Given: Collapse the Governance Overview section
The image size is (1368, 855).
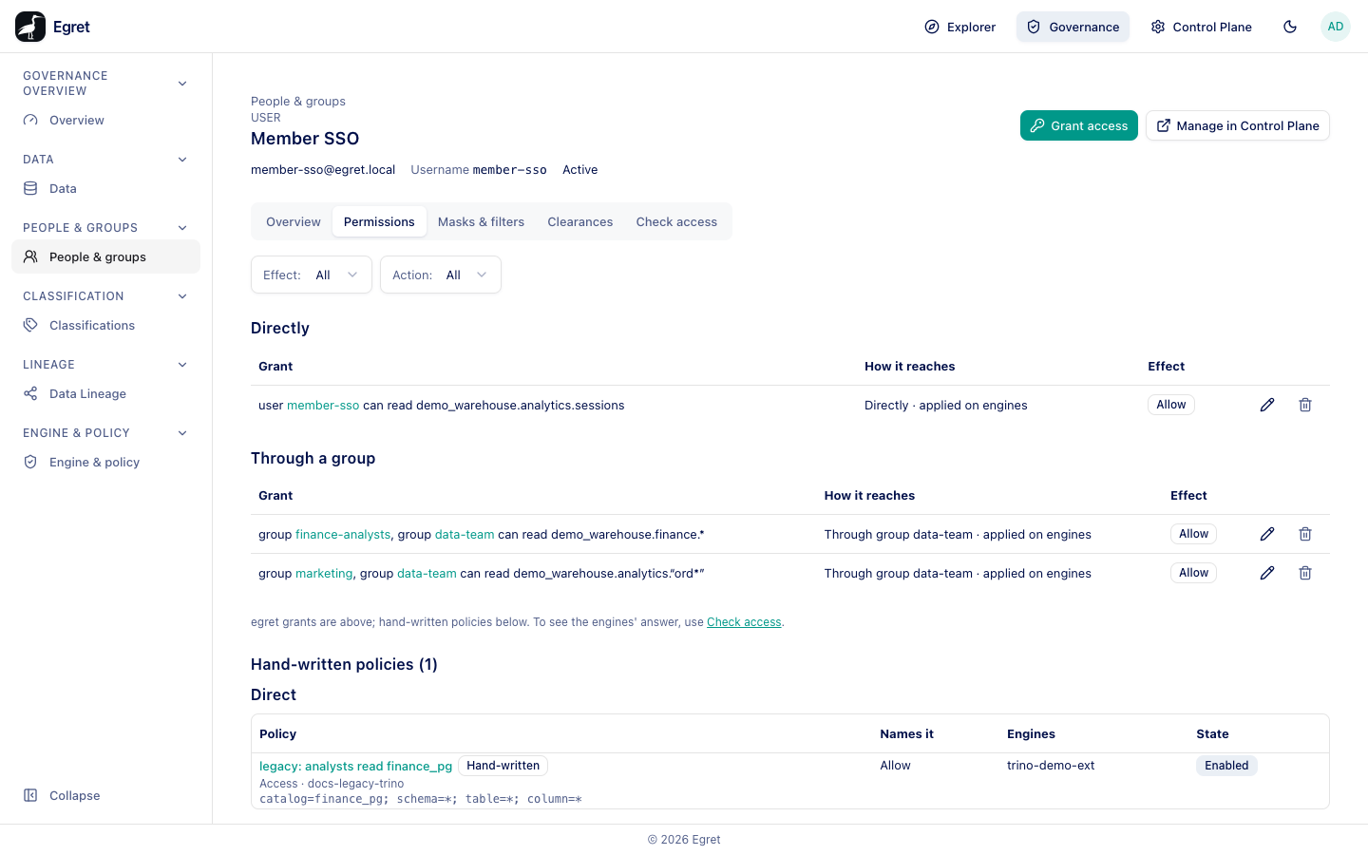Looking at the screenshot, I should click(182, 84).
